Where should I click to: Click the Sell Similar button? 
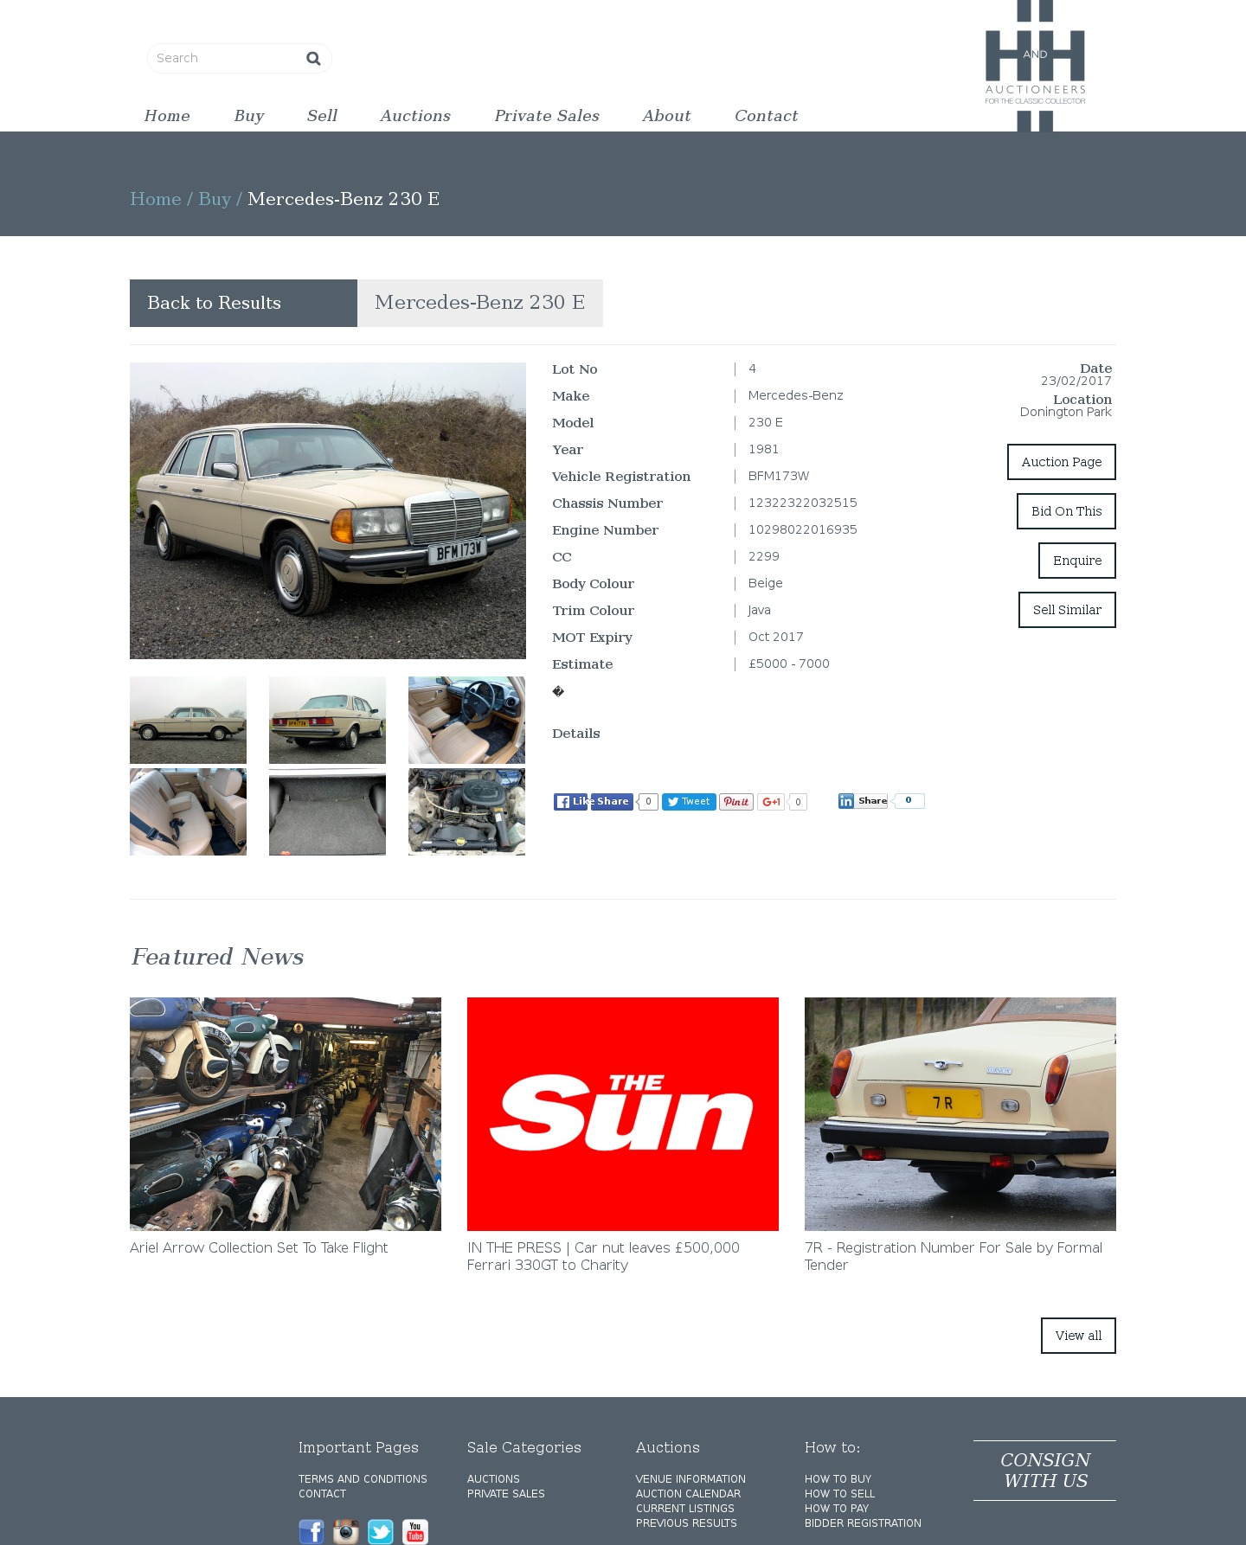[x=1067, y=610]
